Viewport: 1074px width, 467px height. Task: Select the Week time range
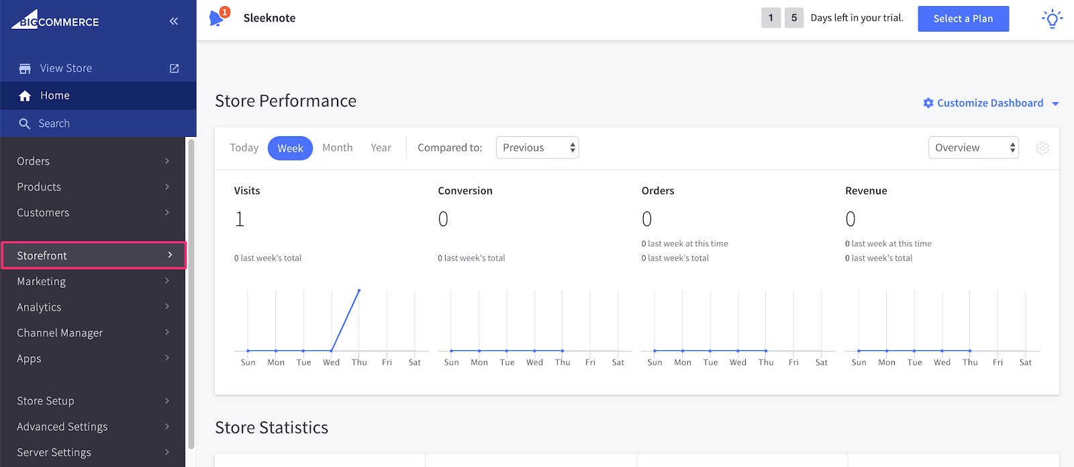(x=290, y=148)
